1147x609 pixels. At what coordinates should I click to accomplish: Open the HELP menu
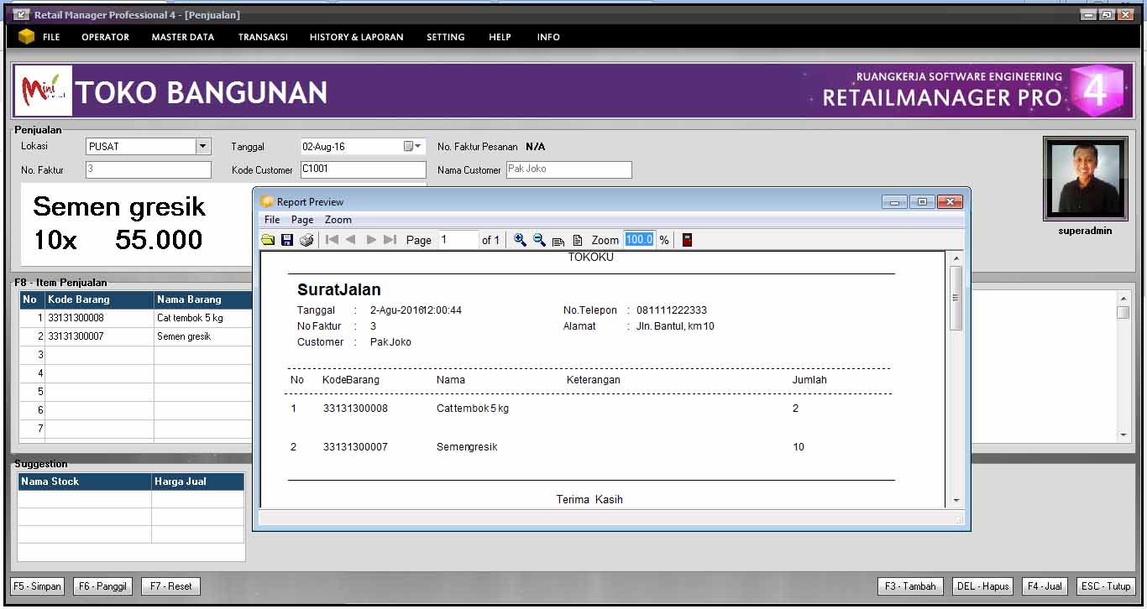[x=500, y=37]
